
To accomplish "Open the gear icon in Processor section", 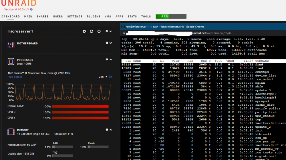I will point(107,59).
